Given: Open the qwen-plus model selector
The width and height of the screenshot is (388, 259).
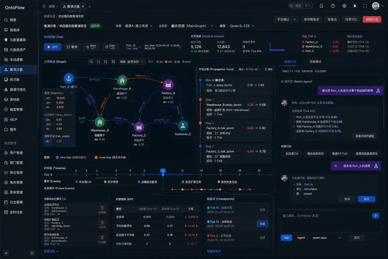Looking at the screenshot, I should pyautogui.click(x=327, y=238).
